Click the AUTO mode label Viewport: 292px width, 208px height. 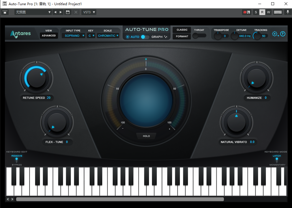coord(135,37)
